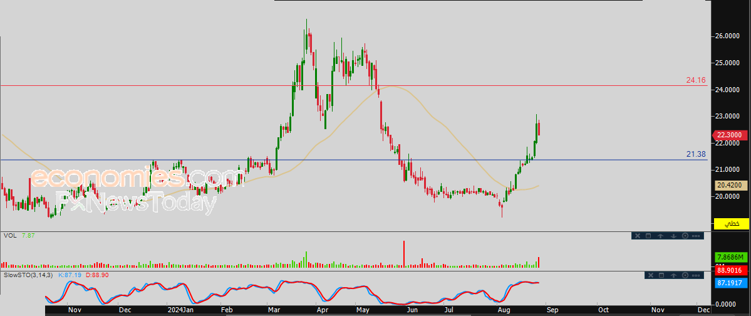Click the 7.87 volume value
The width and height of the screenshot is (751, 316).
pyautogui.click(x=28, y=236)
